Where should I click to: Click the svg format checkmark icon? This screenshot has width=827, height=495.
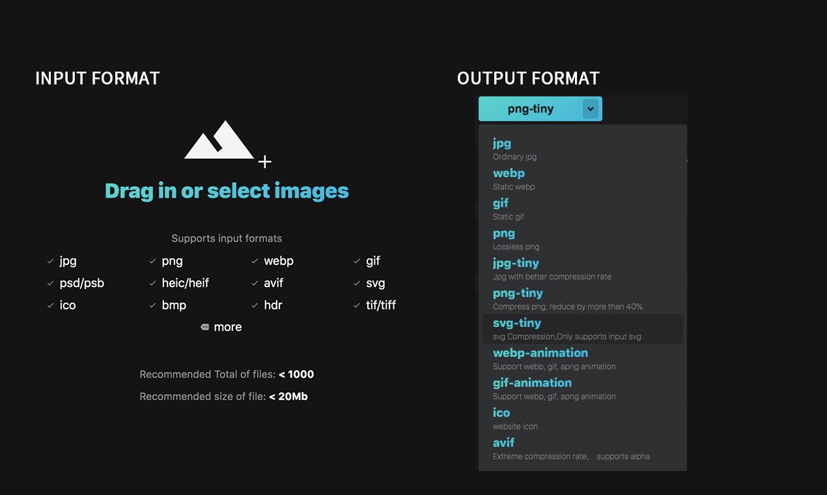coord(356,283)
